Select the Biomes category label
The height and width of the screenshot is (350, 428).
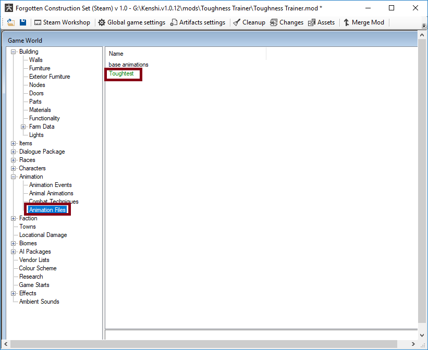coord(28,243)
